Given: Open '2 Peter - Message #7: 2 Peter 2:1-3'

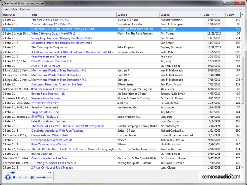Looking at the screenshot, I should click(52, 24).
